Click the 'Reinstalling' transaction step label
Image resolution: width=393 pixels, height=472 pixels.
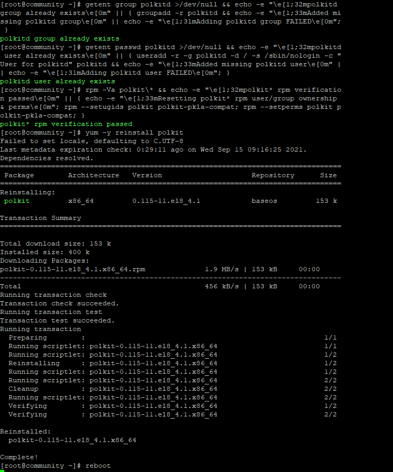(34, 363)
